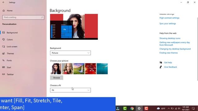Click the Colors palette icon
Screen dimensions: 198x111
point(3,39)
